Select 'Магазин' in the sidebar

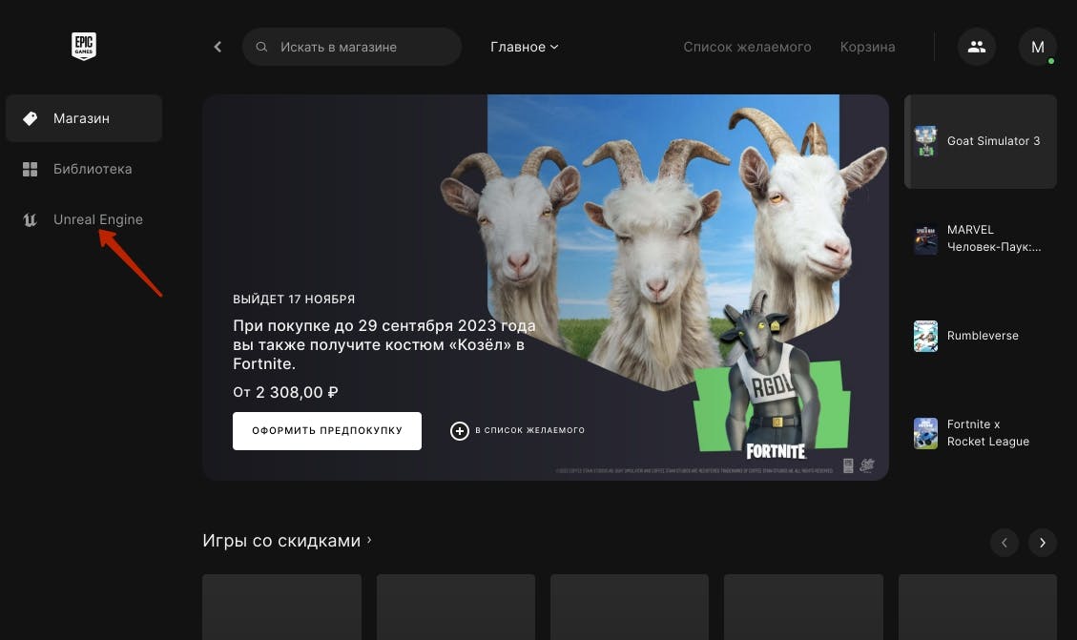[x=84, y=118]
